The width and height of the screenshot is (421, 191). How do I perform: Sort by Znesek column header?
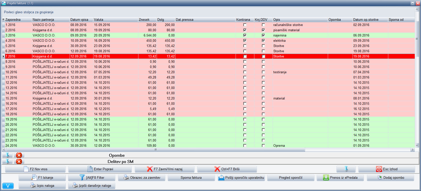[x=147, y=19]
